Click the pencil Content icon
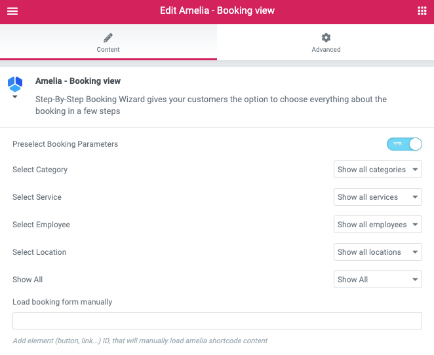The width and height of the screenshot is (434, 355). coord(108,37)
